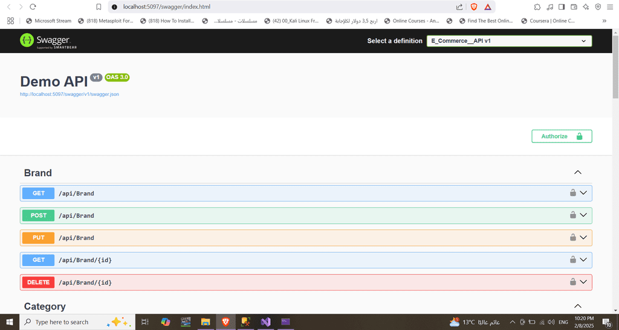The image size is (619, 330).
Task: Open the terminal icon on taskbar
Action: (x=285, y=322)
